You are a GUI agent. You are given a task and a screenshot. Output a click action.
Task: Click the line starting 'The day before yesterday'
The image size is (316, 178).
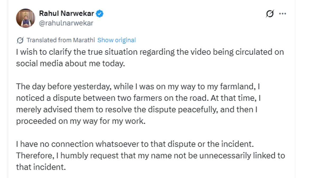138,86
